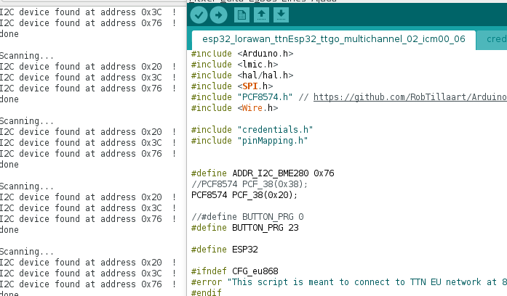Click the #define BUTTON_PRG 23 line
The height and width of the screenshot is (296, 507).
244,228
